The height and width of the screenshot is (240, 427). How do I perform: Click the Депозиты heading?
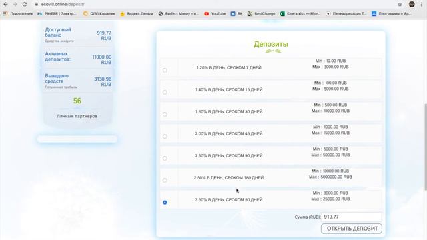click(x=271, y=44)
